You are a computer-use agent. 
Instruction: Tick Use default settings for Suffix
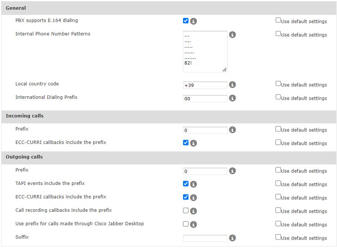[278, 237]
